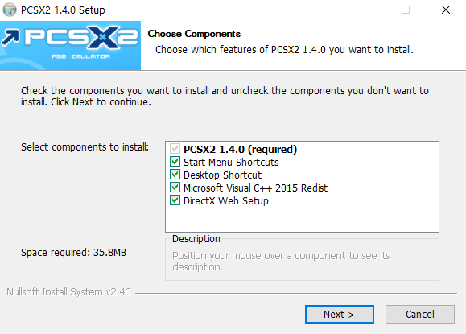This screenshot has height=334, width=466.
Task: Click the PCSX2 1.4.0 required checkbox
Action: click(175, 149)
